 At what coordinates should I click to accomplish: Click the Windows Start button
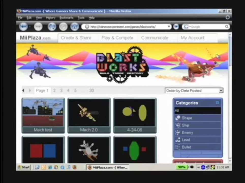click(x=24, y=167)
